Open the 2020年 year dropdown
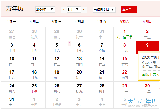This screenshot has width=160, height=110. coord(45,10)
